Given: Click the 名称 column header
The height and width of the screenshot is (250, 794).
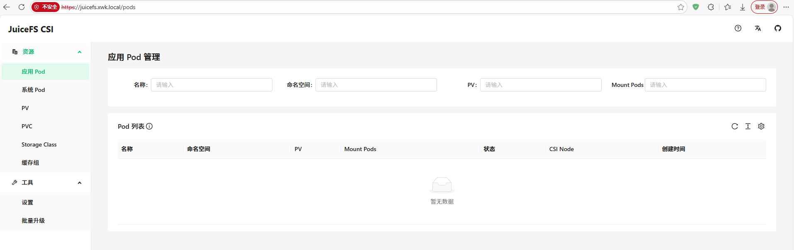Looking at the screenshot, I should (151, 149).
